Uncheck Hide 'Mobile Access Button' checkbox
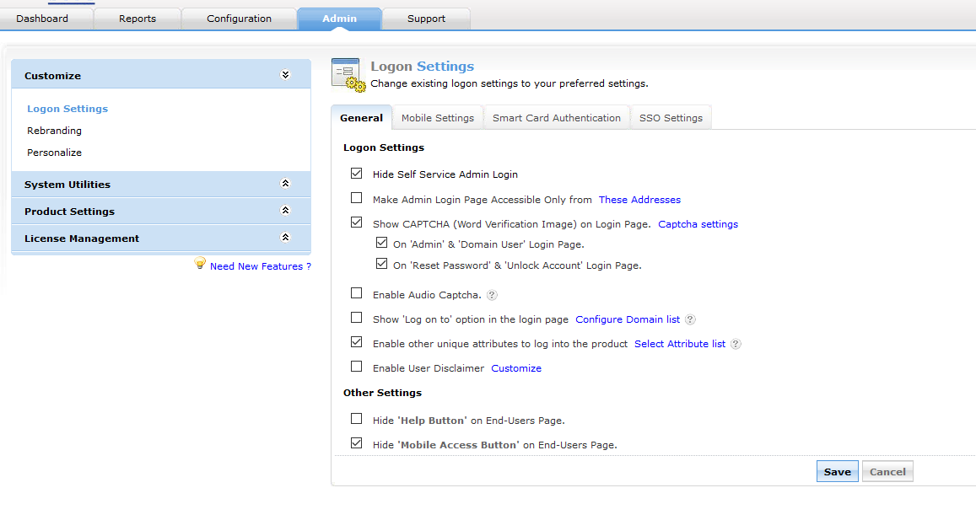976x520 pixels. tap(356, 442)
